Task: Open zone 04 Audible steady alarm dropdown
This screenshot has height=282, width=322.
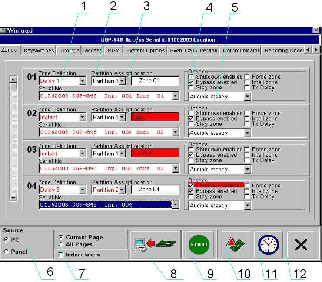Action: point(247,205)
